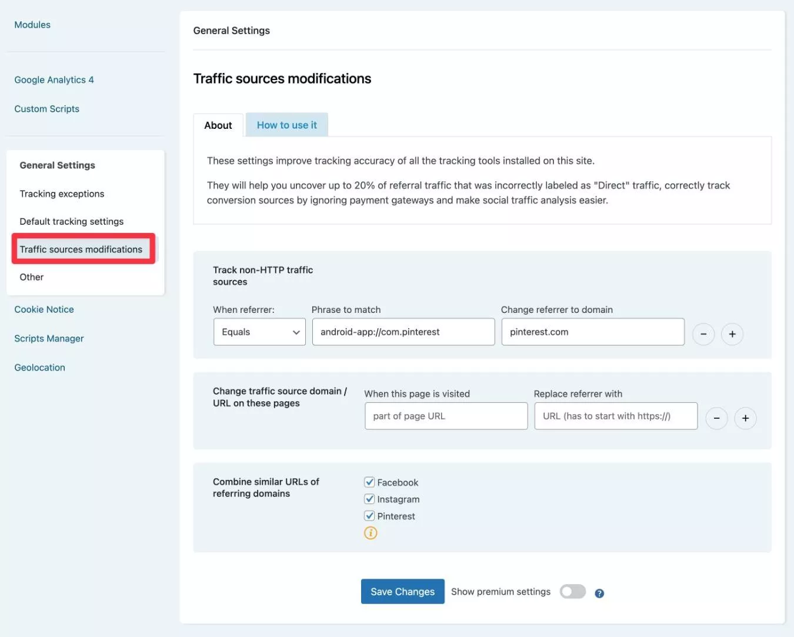794x637 pixels.
Task: Open Google Analytics 4 link
Action: click(x=54, y=80)
